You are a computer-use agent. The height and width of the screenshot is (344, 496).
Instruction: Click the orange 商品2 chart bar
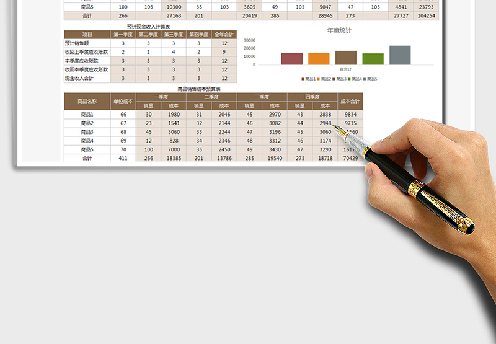(319, 58)
